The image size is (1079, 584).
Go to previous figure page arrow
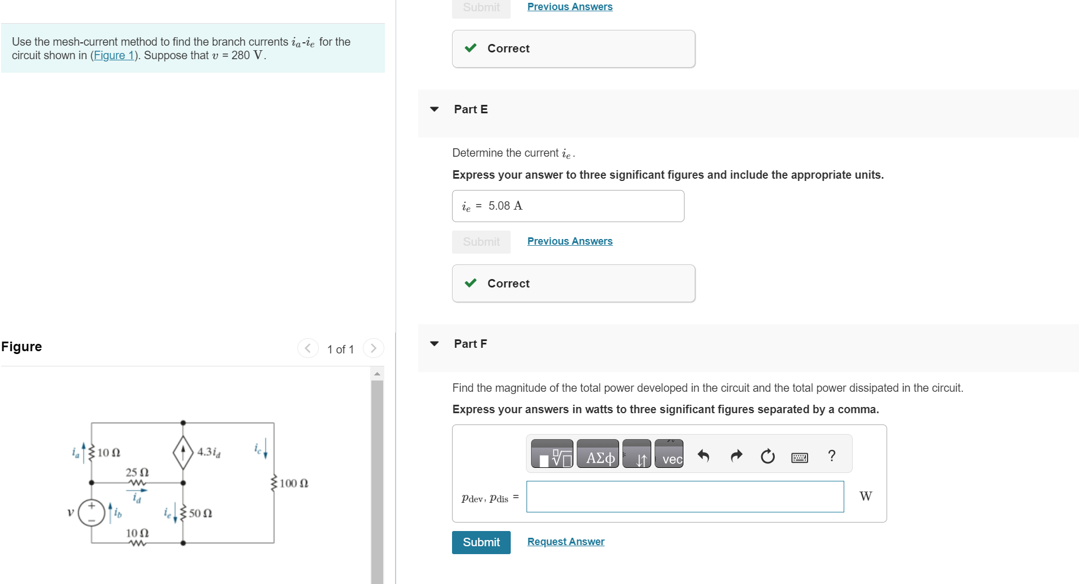point(308,348)
